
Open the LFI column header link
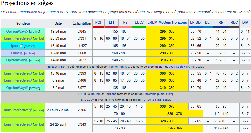(112, 22)
